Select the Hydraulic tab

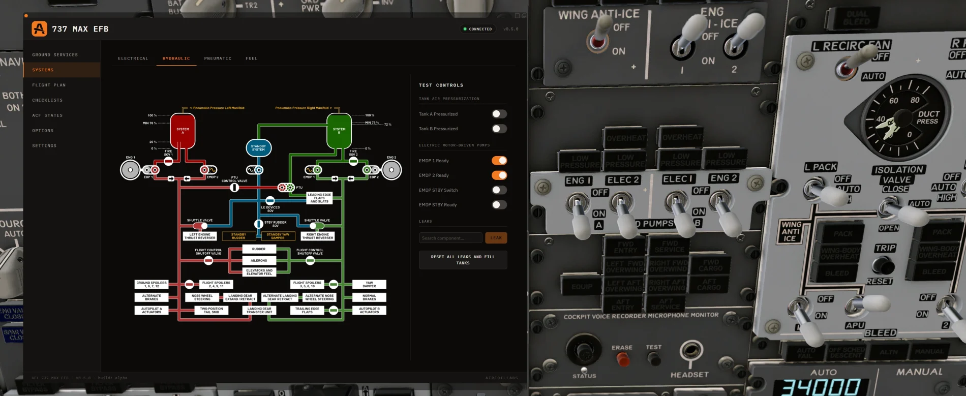(176, 58)
